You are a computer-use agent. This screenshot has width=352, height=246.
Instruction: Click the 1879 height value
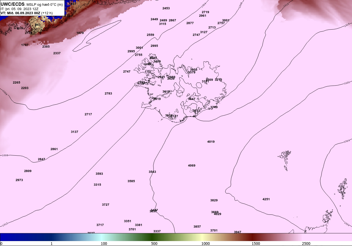point(80,33)
